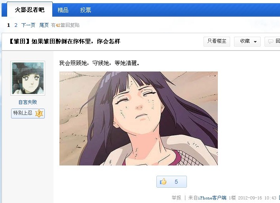This screenshot has width=280, height=203.
Task: Expand the 收藏 dropdown arrow
Action: click(255, 42)
